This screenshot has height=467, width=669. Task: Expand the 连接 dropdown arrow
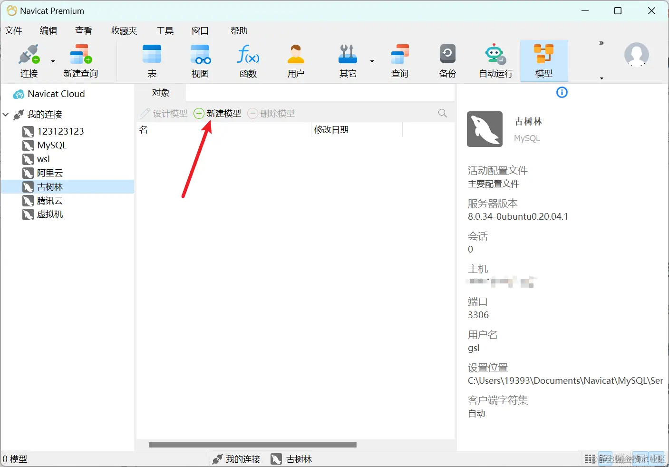52,61
